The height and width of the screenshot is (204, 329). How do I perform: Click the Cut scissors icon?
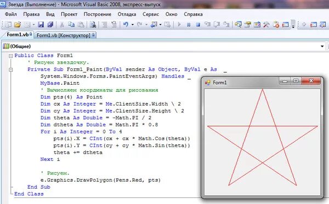click(x=62, y=25)
